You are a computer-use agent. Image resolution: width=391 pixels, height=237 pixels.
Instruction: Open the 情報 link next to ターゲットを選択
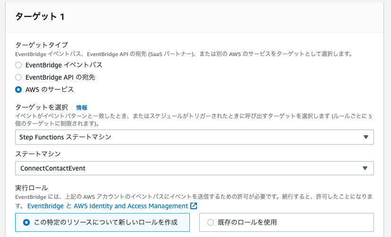[82, 108]
